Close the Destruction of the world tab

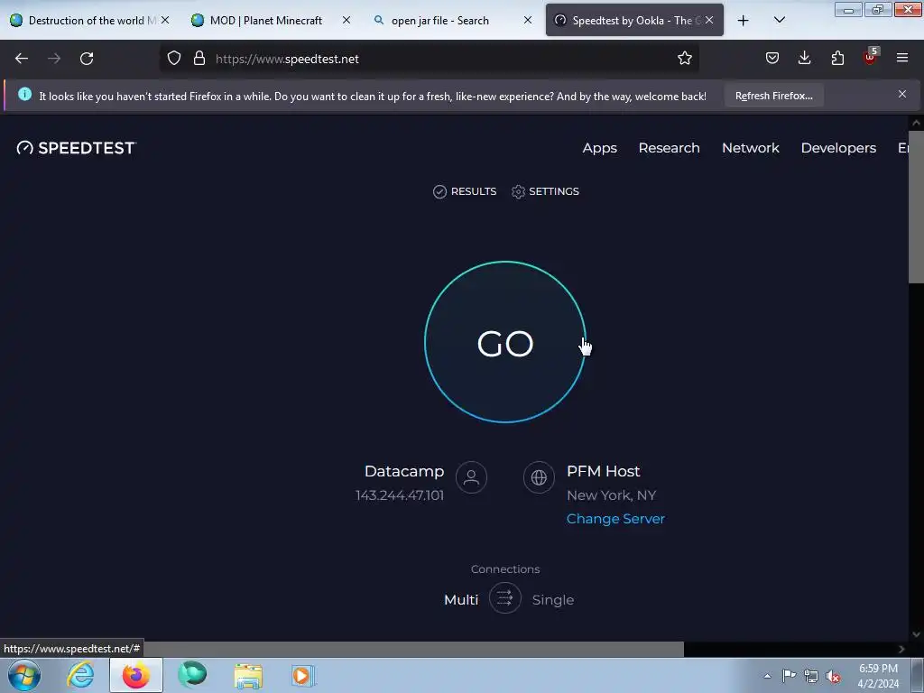[x=165, y=20]
